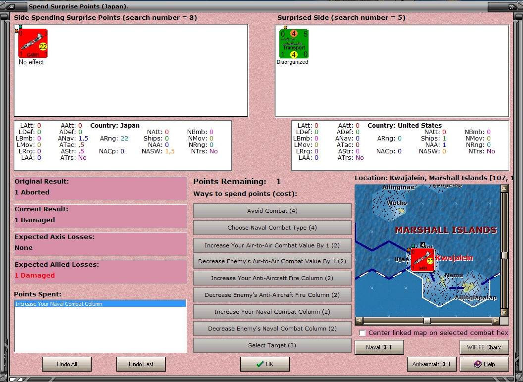523x382 pixels.
Task: Choose Naval Combat Type (4) button
Action: point(272,228)
